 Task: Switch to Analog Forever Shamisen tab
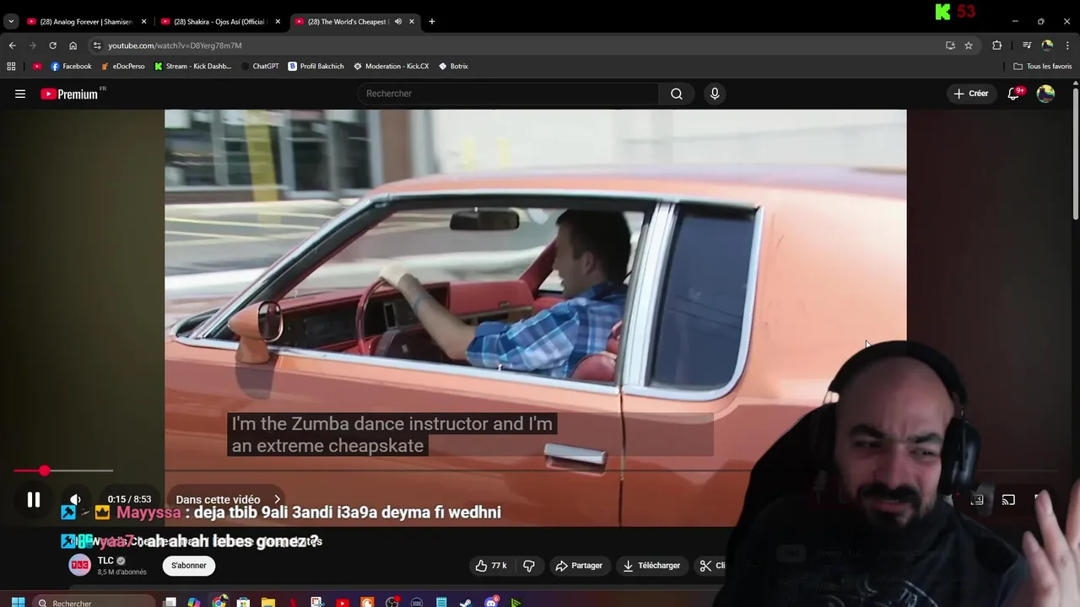coord(85,21)
